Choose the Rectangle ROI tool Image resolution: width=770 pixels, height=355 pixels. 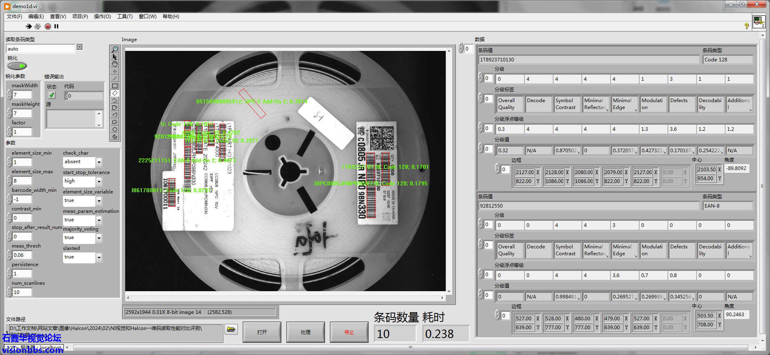pos(115,86)
